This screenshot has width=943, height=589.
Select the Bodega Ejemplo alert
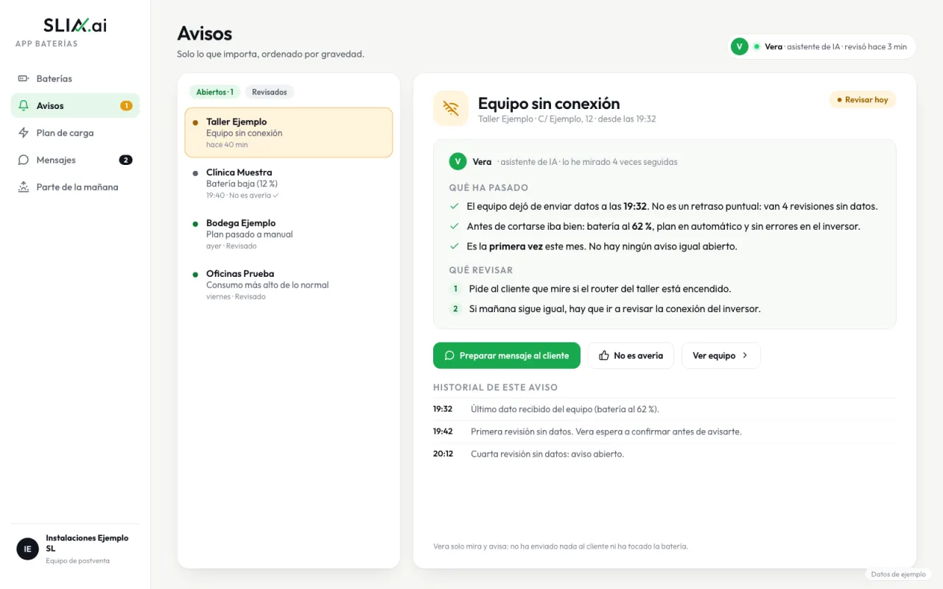(x=289, y=234)
